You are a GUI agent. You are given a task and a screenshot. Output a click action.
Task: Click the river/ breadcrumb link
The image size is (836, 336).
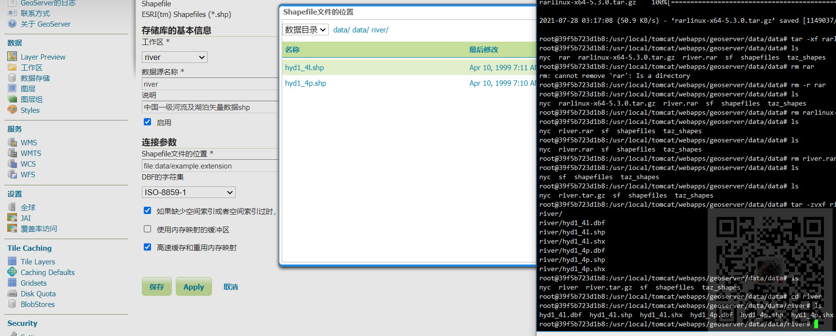(380, 30)
